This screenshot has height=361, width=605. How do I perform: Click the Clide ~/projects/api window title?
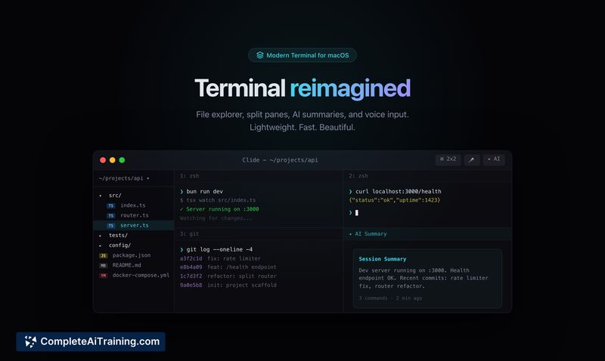coord(280,160)
